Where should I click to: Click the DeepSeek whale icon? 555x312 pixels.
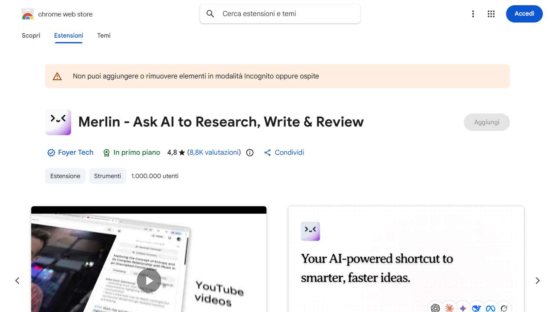477,308
